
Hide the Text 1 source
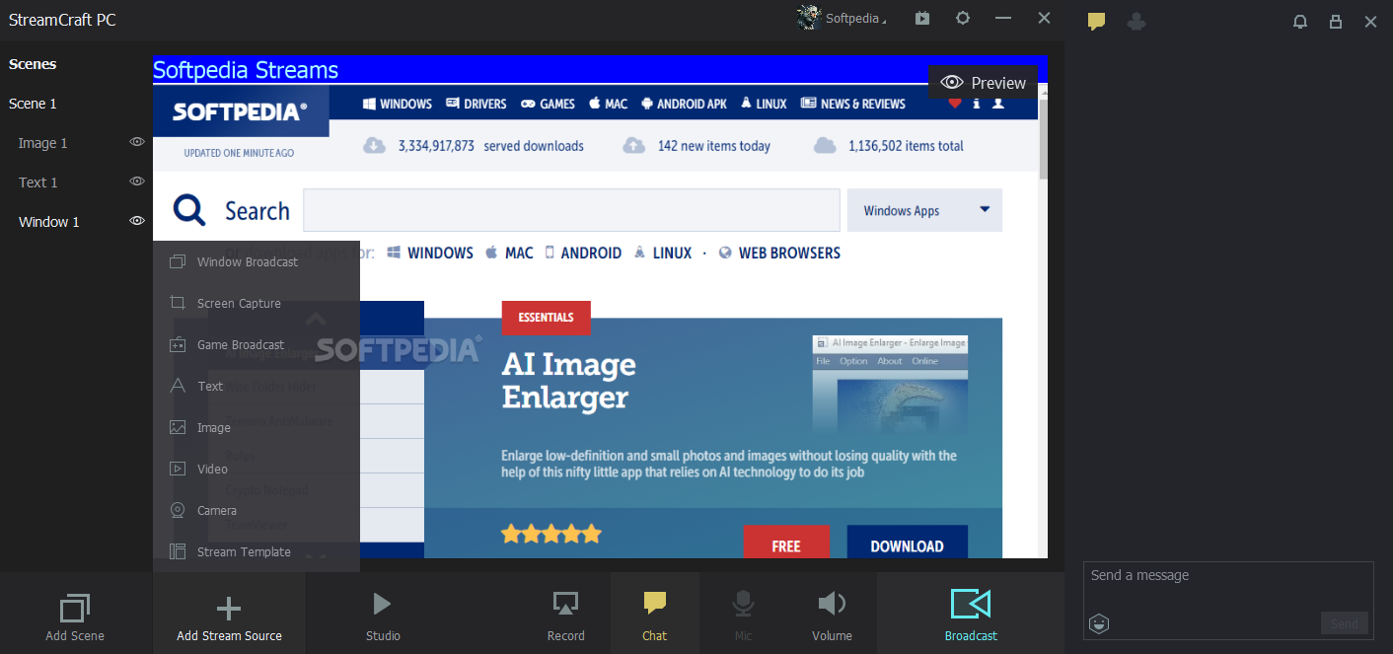point(137,182)
